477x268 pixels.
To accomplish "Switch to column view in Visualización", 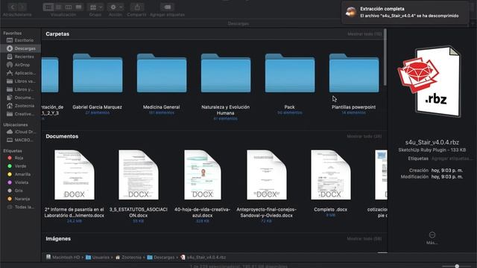I will 69,7.
